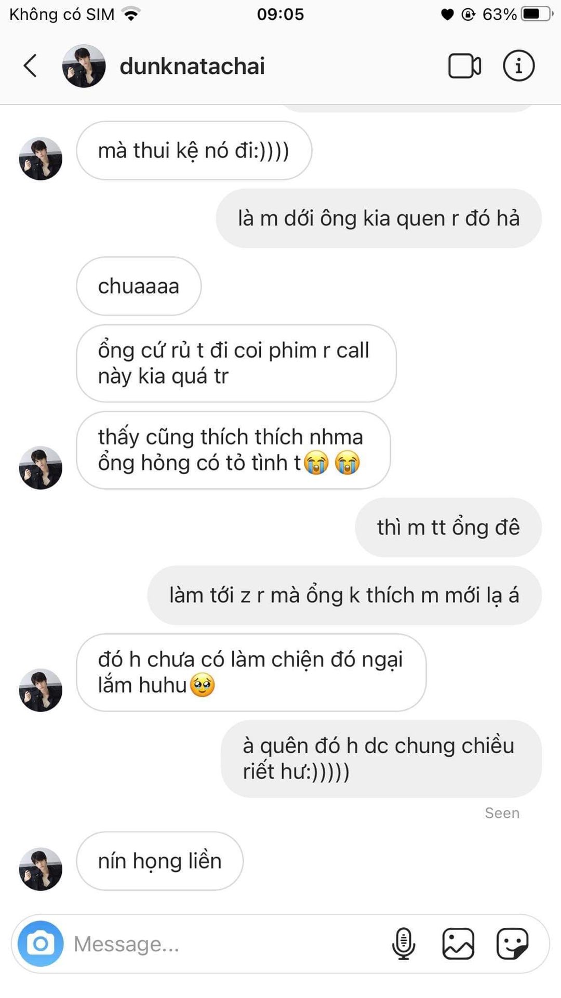Viewport: 561px width, 998px height.
Task: Start a video call with dunknatachai
Action: (464, 66)
